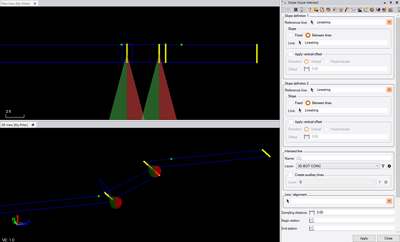The image size is (400, 242).
Task: Select Fixed slope in Slope definition 1
Action: click(x=290, y=35)
